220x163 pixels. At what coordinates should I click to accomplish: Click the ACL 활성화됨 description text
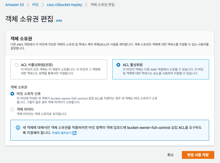coord(163,71)
